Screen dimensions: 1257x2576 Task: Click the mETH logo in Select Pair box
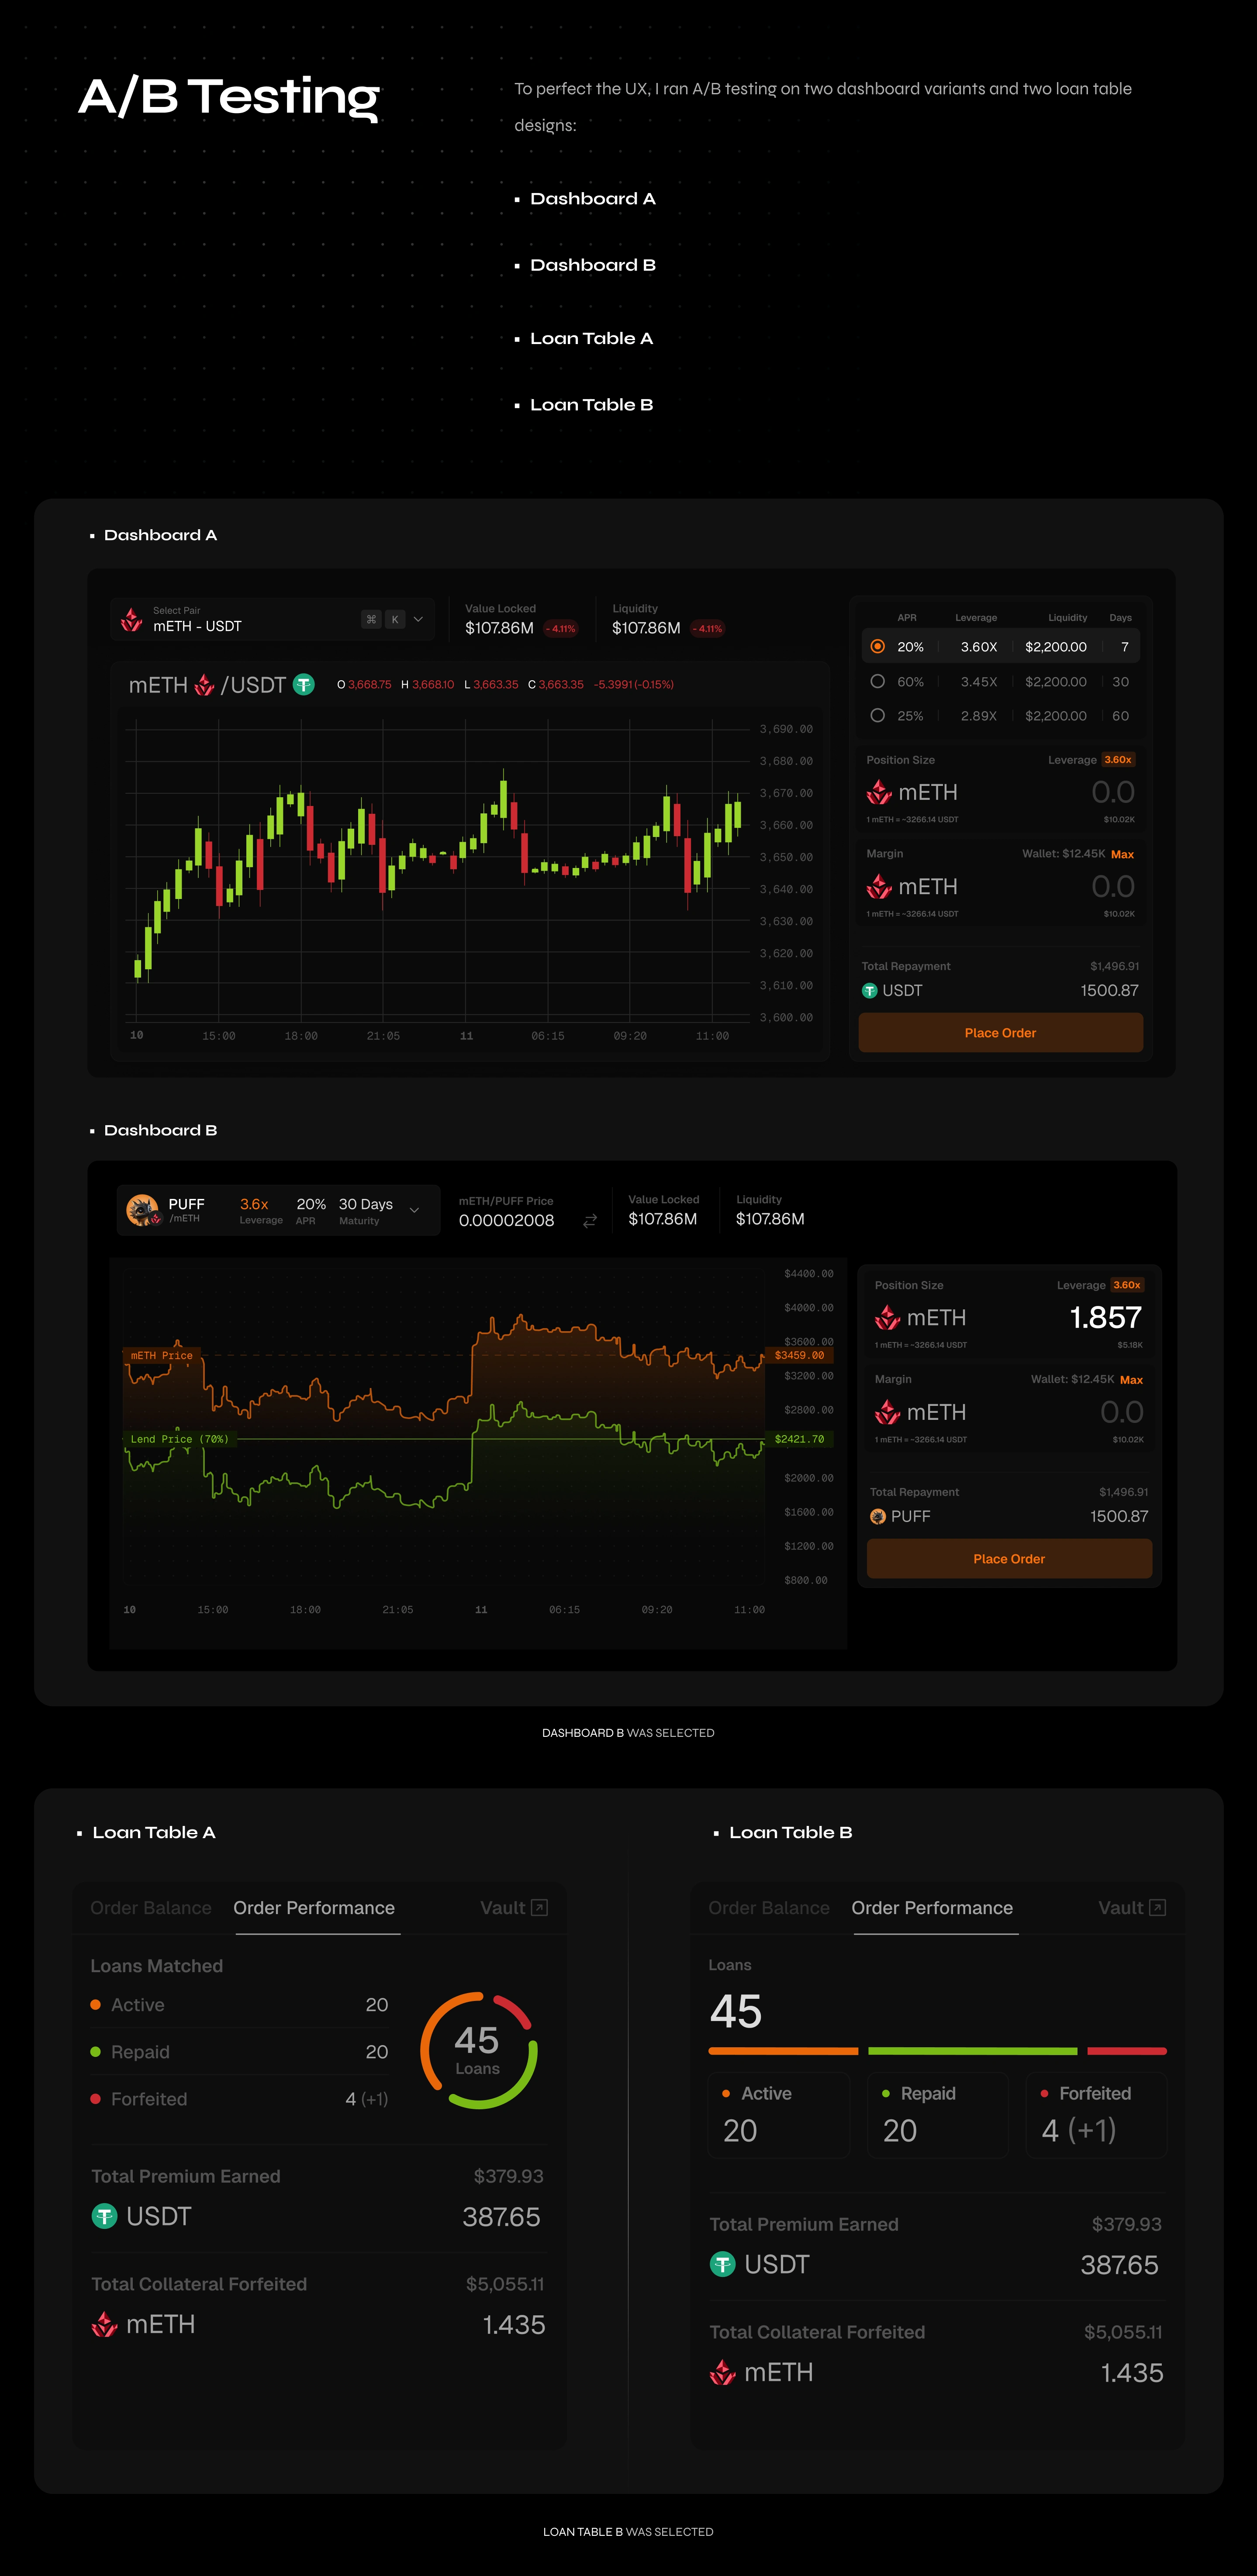[131, 620]
